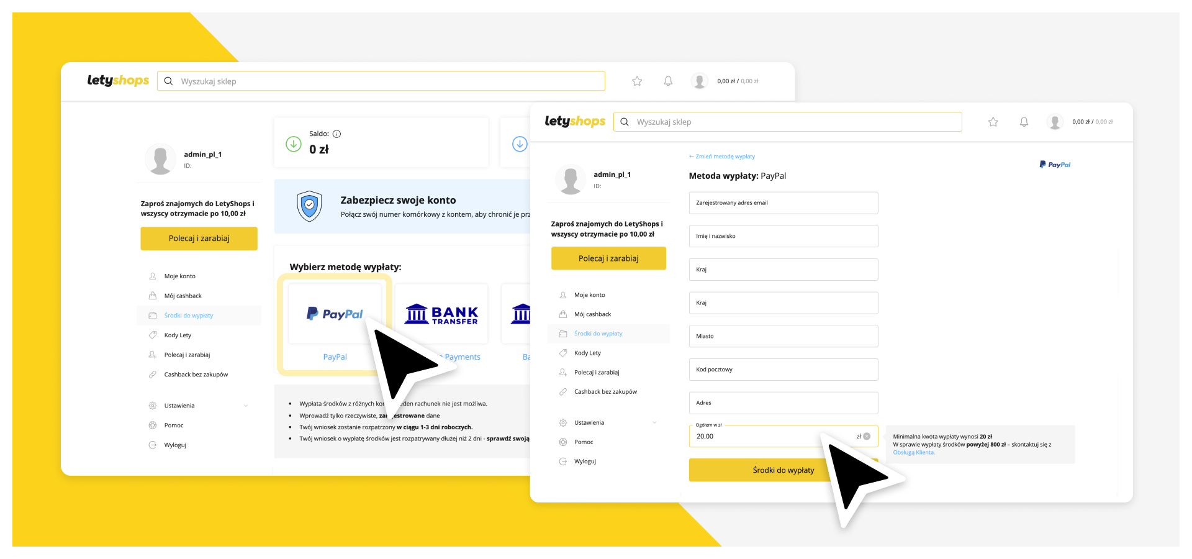Open Środki do wypłaty in the back window sidebar
This screenshot has height=559, width=1192.
(x=199, y=316)
